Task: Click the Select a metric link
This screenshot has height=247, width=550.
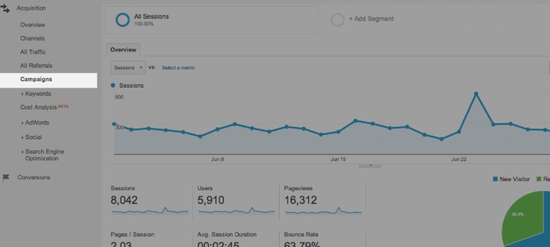Action: (178, 68)
